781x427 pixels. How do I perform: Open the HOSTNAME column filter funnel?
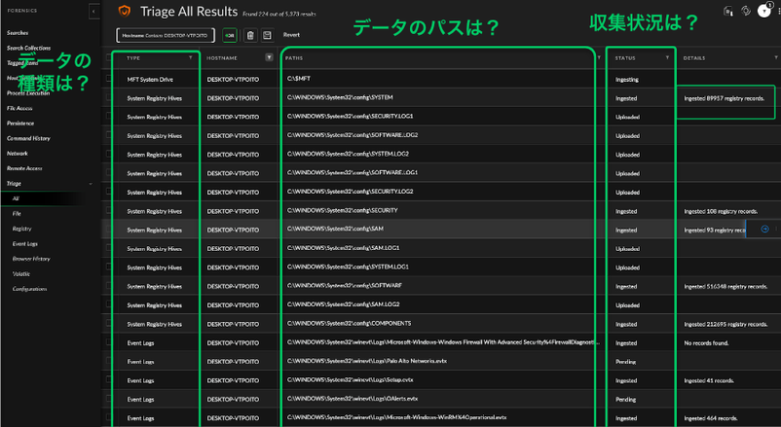[269, 57]
